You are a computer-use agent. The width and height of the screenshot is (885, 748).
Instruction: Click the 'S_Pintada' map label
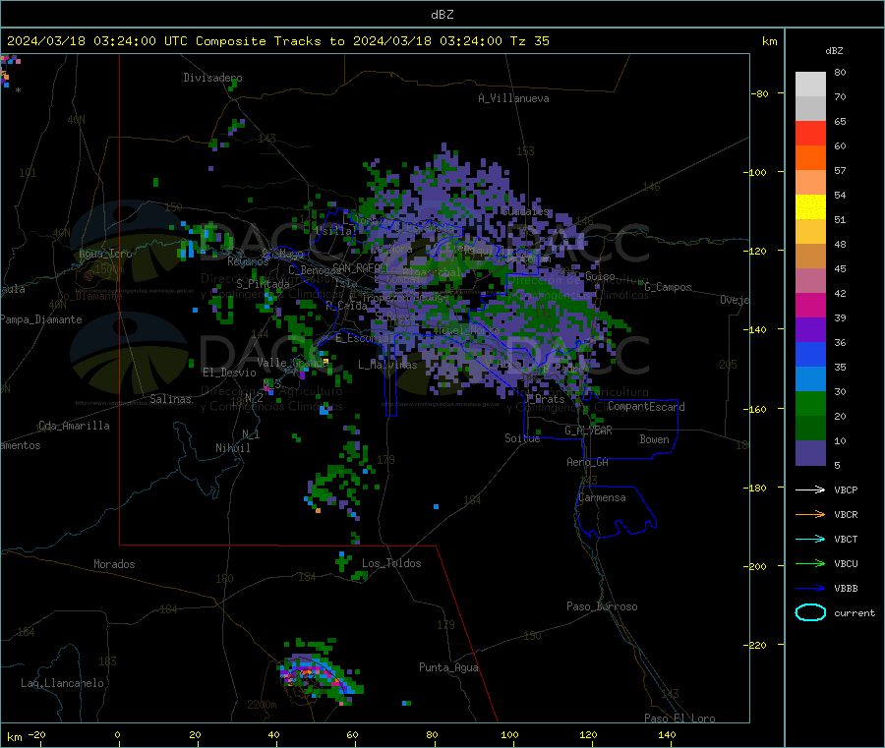click(263, 284)
